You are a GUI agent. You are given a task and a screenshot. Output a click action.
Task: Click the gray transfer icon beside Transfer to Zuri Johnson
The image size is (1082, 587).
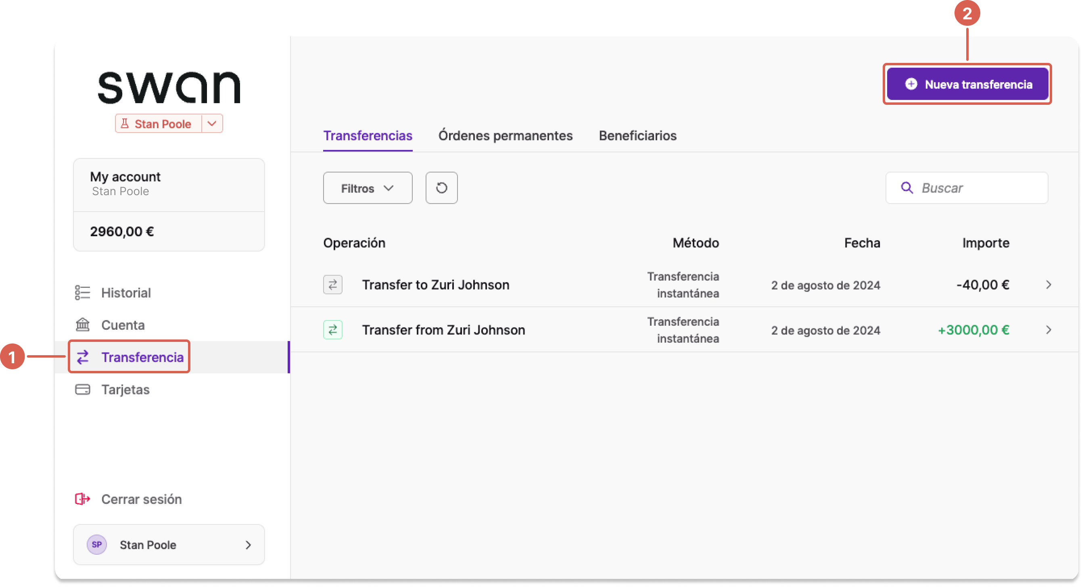point(333,285)
